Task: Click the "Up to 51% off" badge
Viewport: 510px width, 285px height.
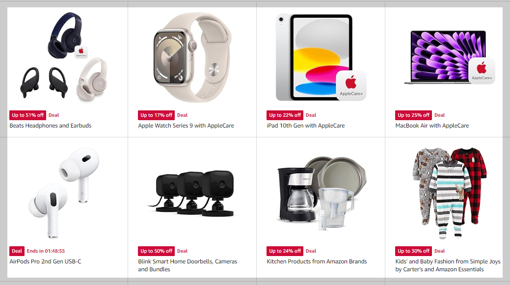Action: (x=27, y=115)
